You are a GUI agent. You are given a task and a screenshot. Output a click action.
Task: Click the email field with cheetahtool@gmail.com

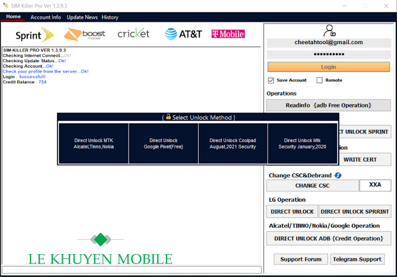(x=329, y=42)
